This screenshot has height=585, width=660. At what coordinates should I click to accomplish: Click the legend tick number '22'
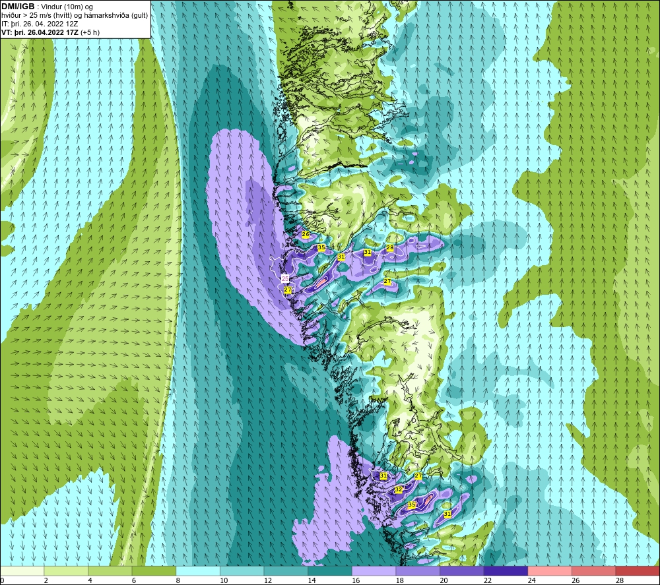[x=488, y=581]
